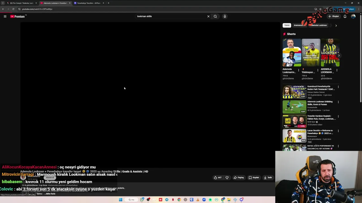The width and height of the screenshot is (362, 203).
Task: Open a new browser tab with plus
Action: (108, 3)
